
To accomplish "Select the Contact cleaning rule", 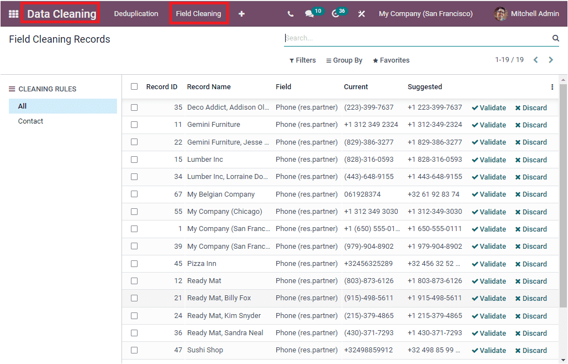I will click(x=31, y=121).
